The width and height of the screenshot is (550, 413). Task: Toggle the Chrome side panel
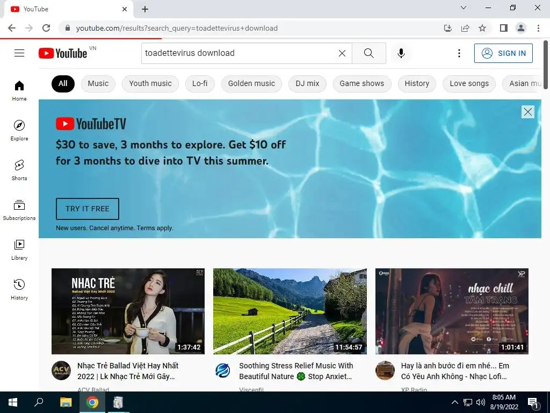(x=504, y=28)
